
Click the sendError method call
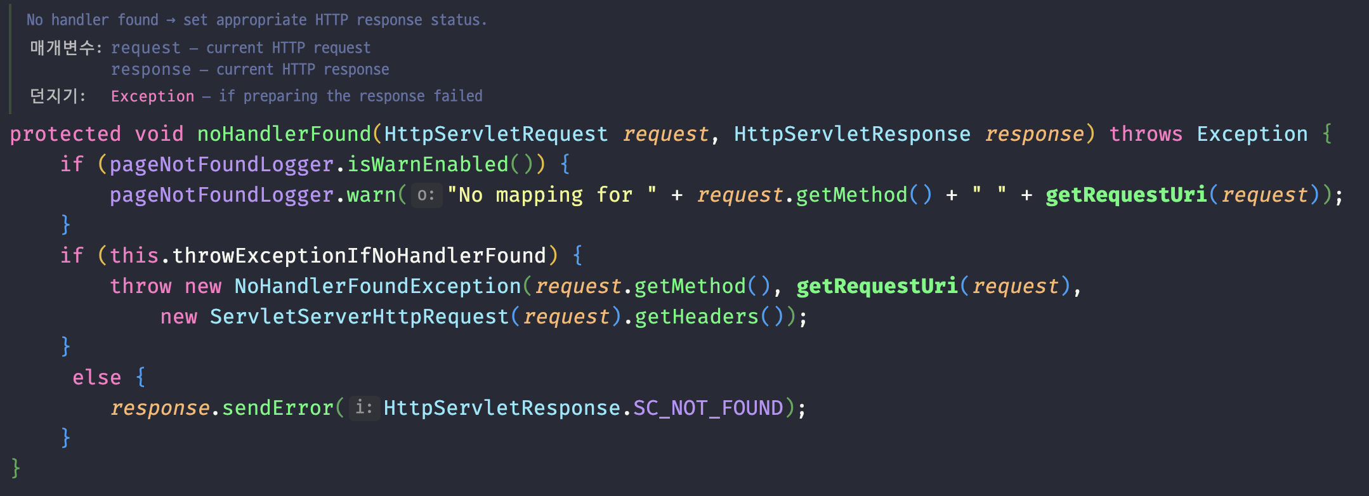278,408
